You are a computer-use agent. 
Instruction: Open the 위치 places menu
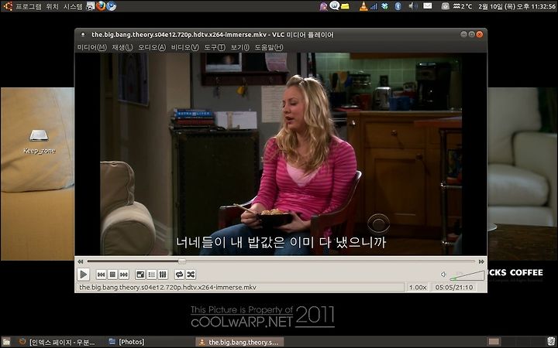[53, 6]
